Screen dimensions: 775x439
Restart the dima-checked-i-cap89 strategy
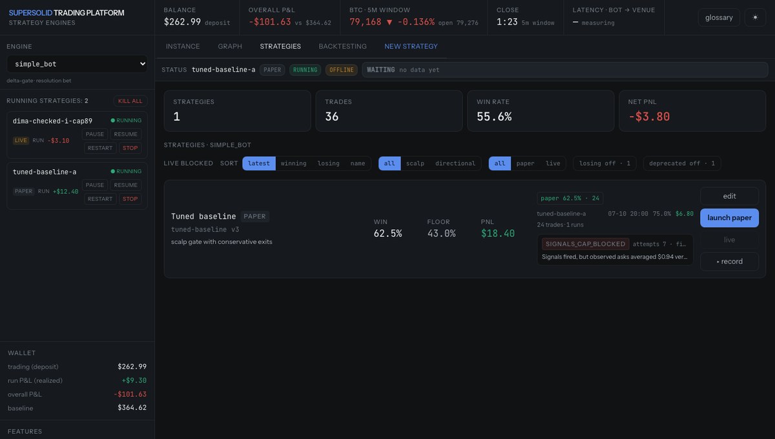point(100,148)
